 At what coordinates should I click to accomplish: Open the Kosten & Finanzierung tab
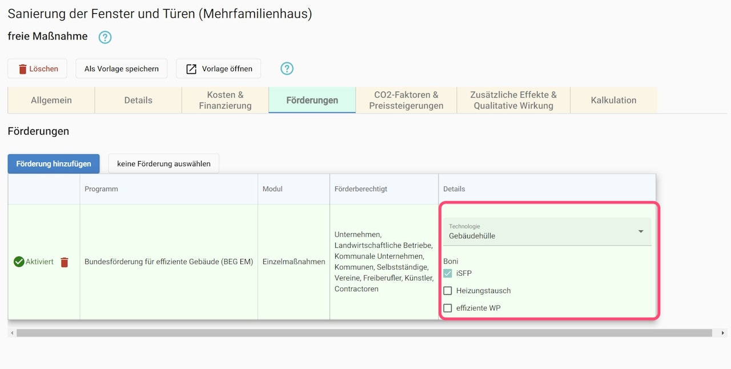(225, 101)
